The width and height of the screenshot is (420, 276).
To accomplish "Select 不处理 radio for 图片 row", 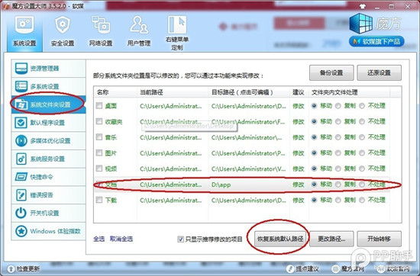I will click(x=362, y=153).
